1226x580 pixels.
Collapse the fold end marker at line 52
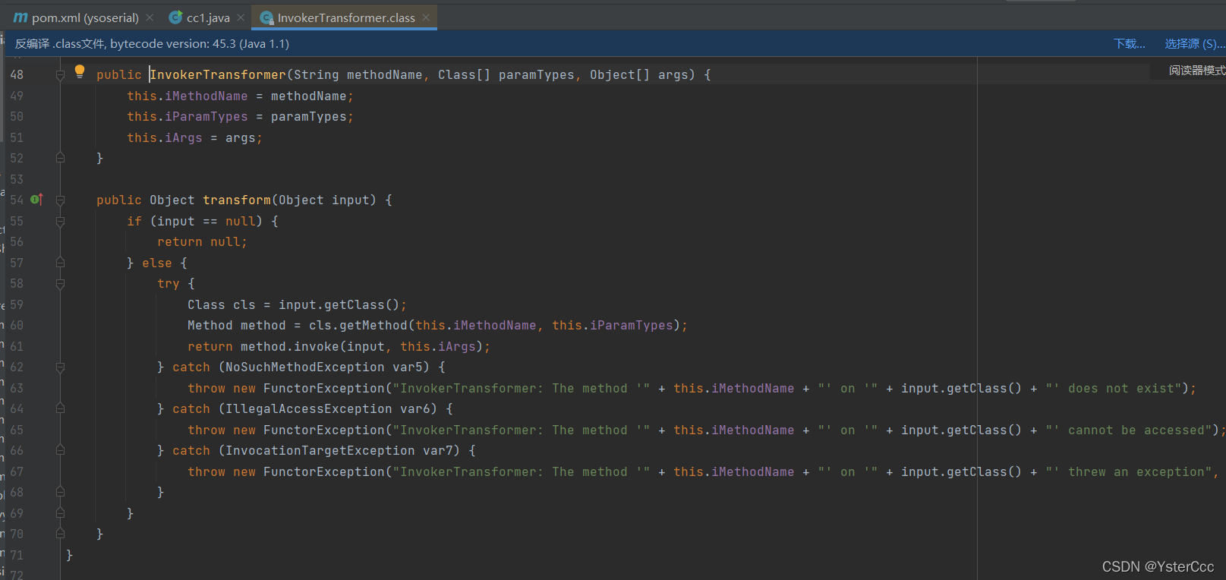click(60, 158)
